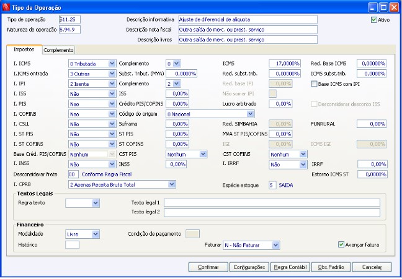Expand the Modalidade combo box

coord(95,234)
